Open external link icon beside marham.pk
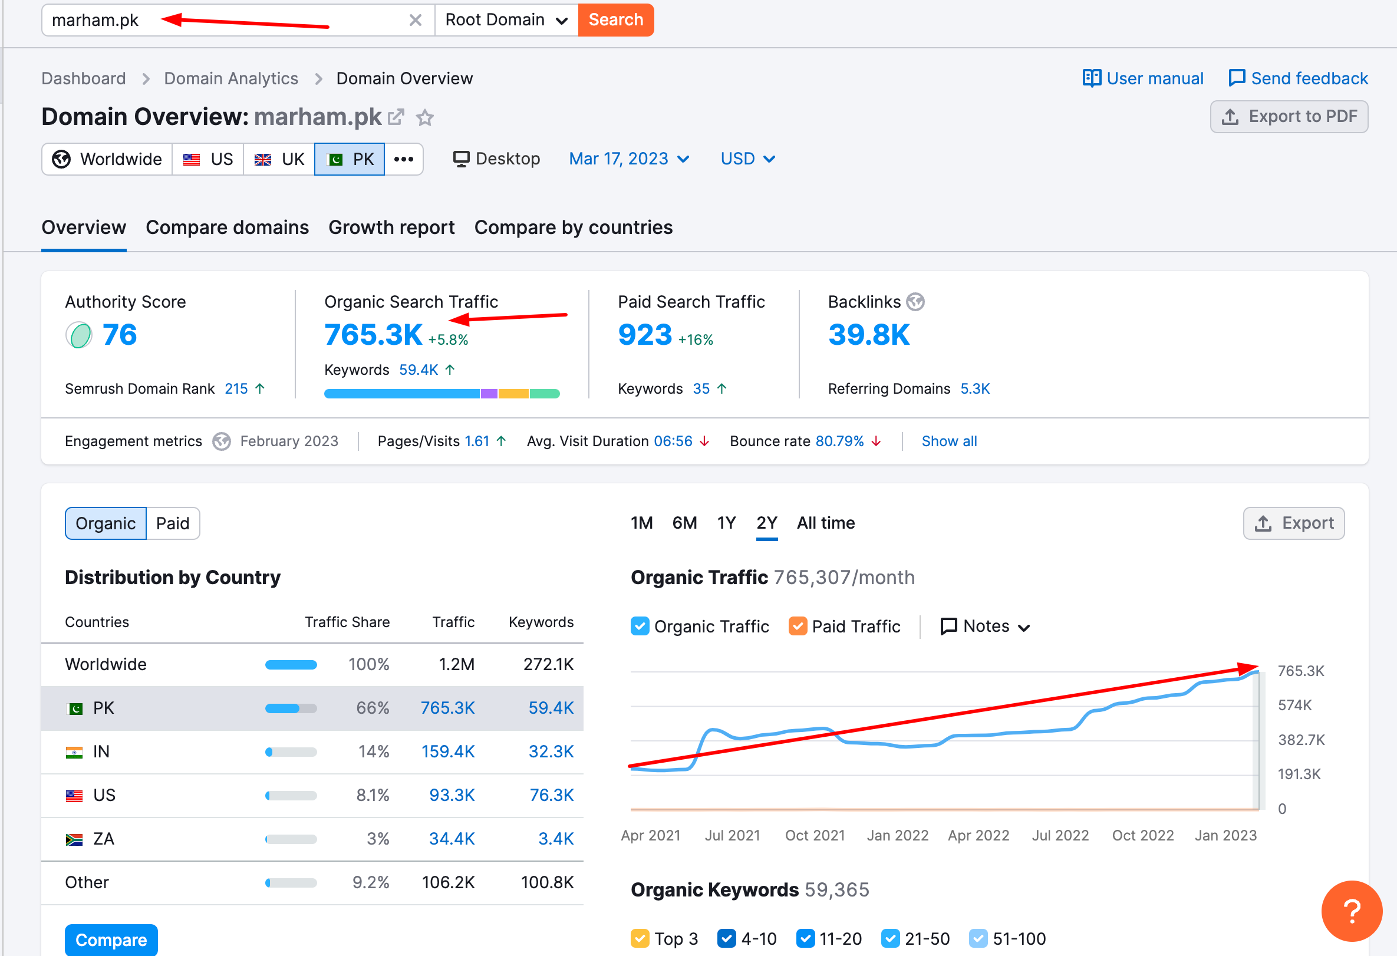The height and width of the screenshot is (956, 1397). 396,117
